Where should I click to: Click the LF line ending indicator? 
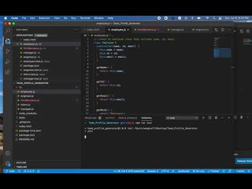(173, 171)
